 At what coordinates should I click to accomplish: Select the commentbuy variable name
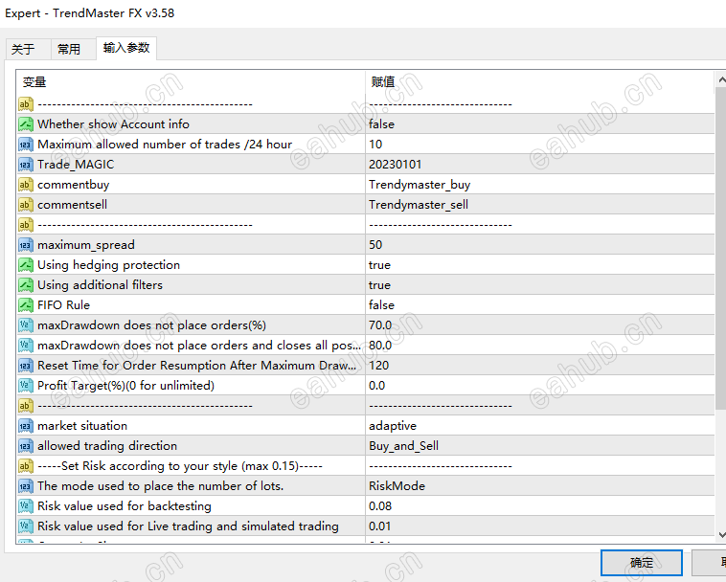click(73, 185)
